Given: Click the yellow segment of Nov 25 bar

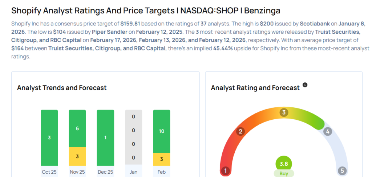Looking at the screenshot, I should [77, 156].
